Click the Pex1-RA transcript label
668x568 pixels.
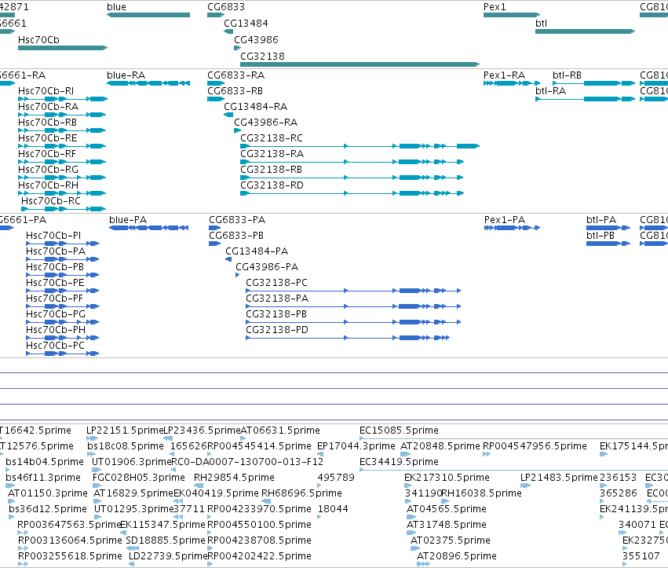(505, 75)
